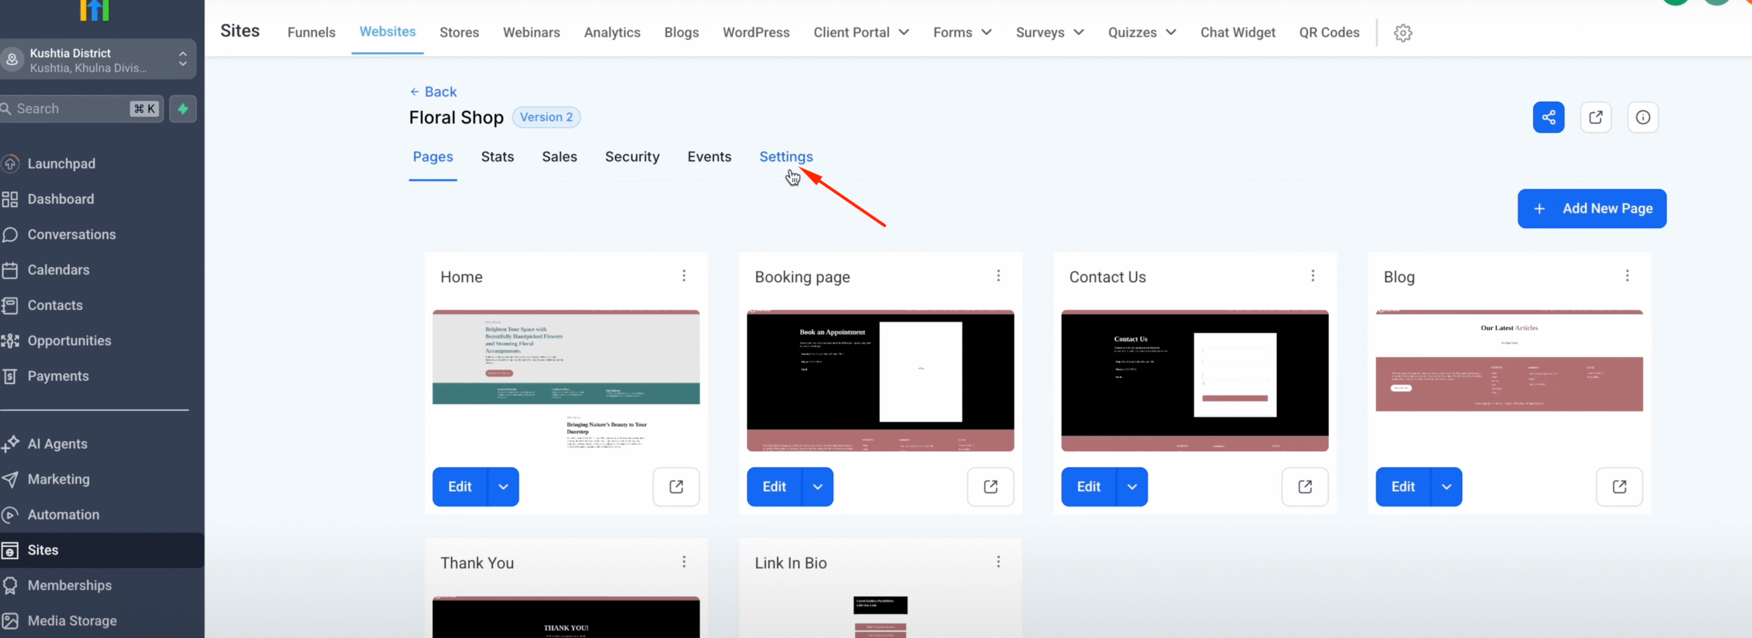Switch to the Settings tab
This screenshot has height=638, width=1752.
(786, 157)
